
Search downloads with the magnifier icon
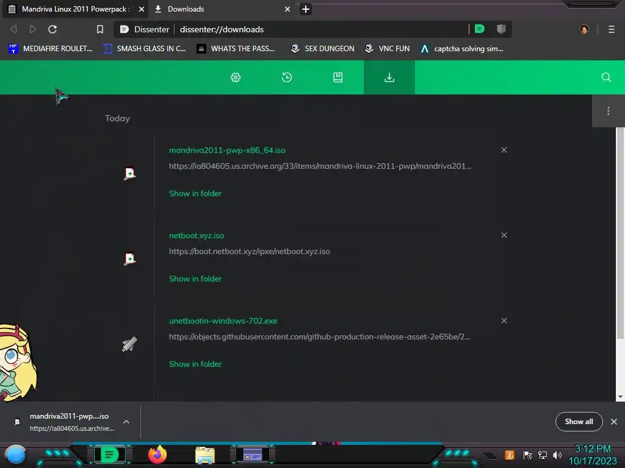pos(606,77)
